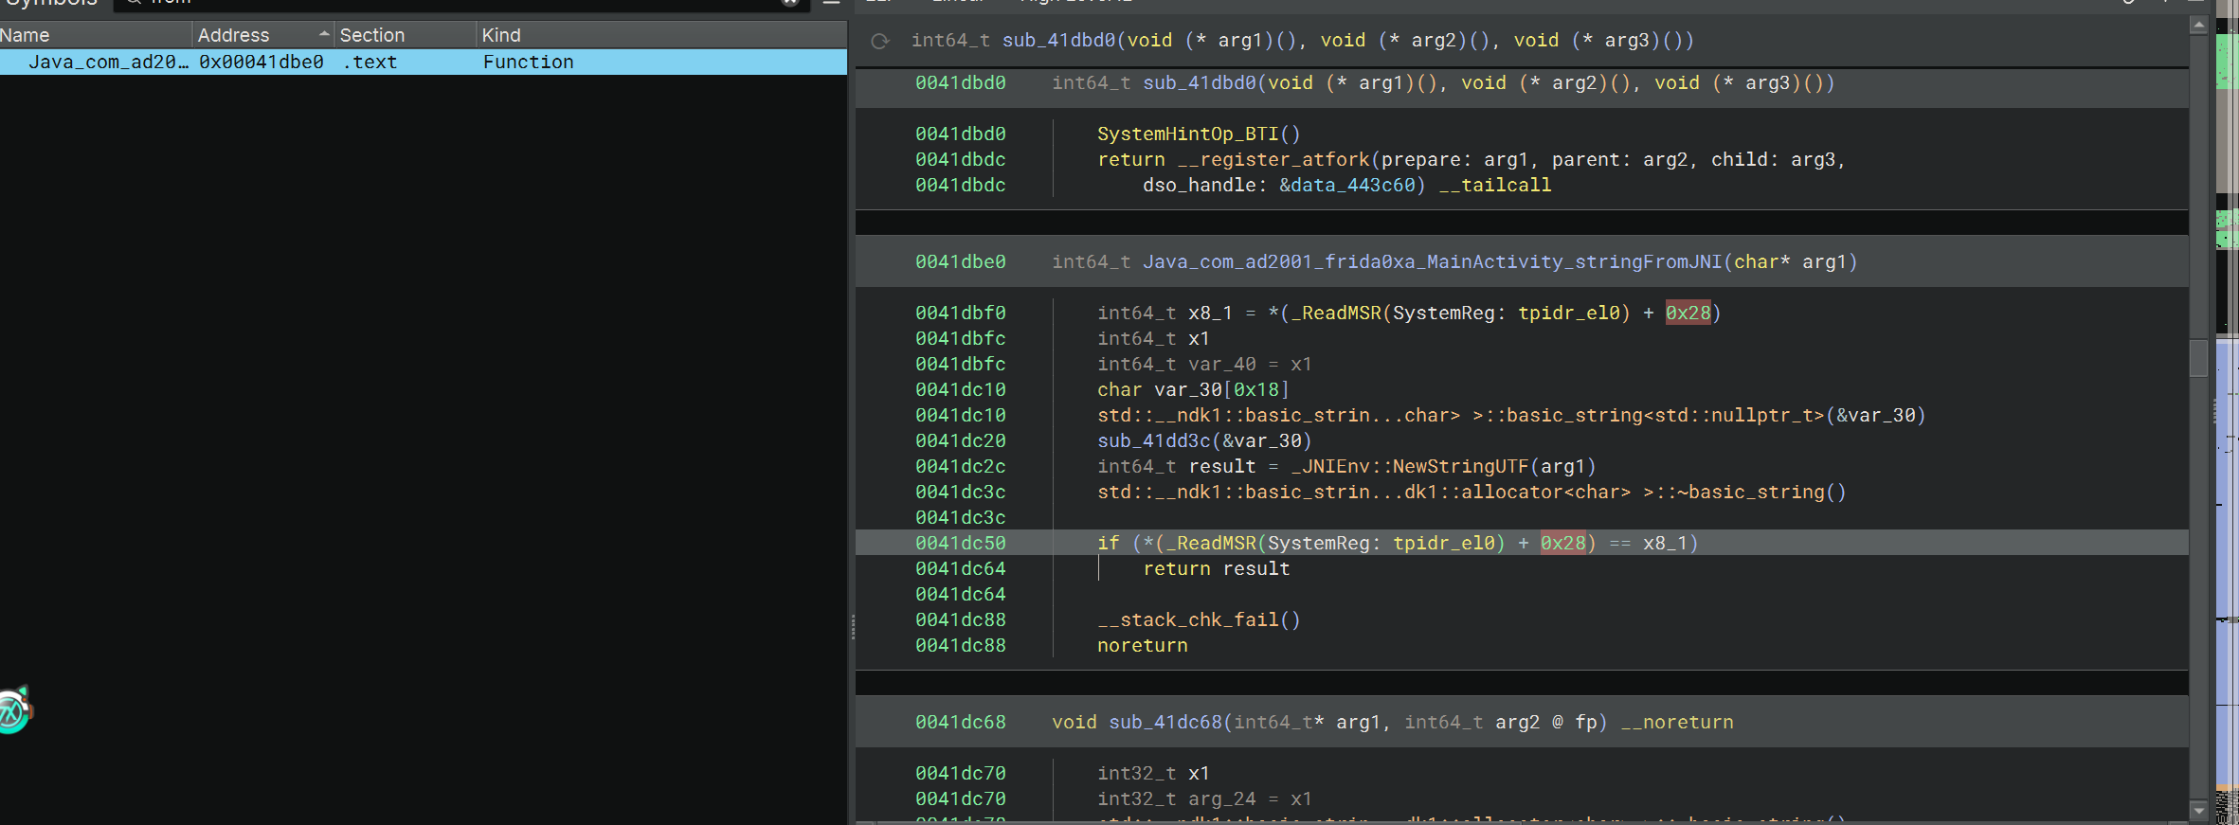Select the Java stringFromJNI function name
The image size is (2239, 825).
1432,262
